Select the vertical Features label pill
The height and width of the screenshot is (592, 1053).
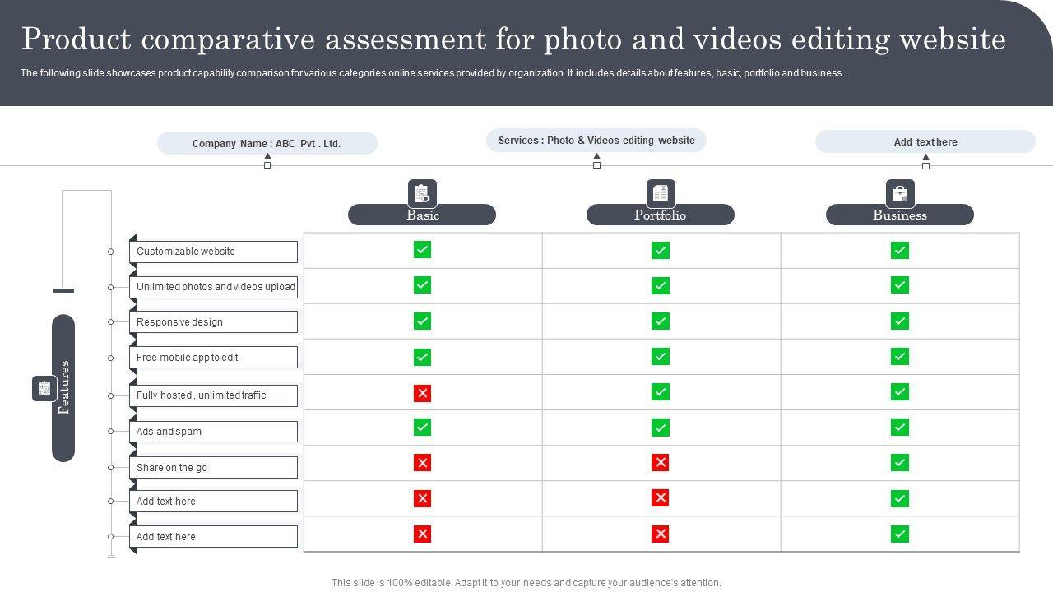tap(63, 388)
